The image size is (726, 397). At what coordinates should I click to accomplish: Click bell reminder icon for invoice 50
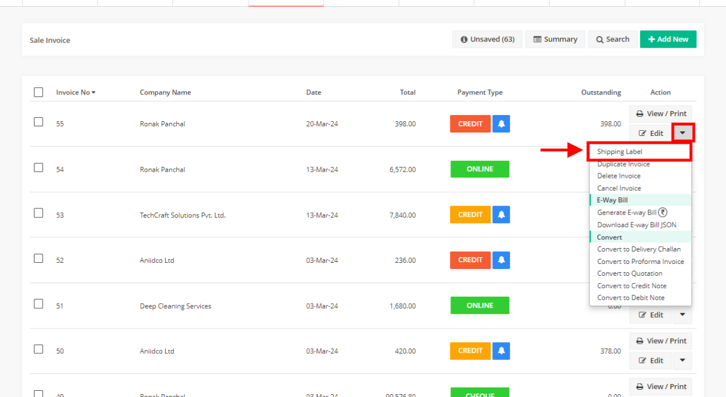[501, 351]
